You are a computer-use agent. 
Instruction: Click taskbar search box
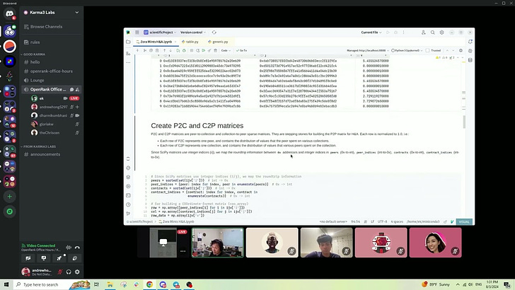(x=52, y=284)
